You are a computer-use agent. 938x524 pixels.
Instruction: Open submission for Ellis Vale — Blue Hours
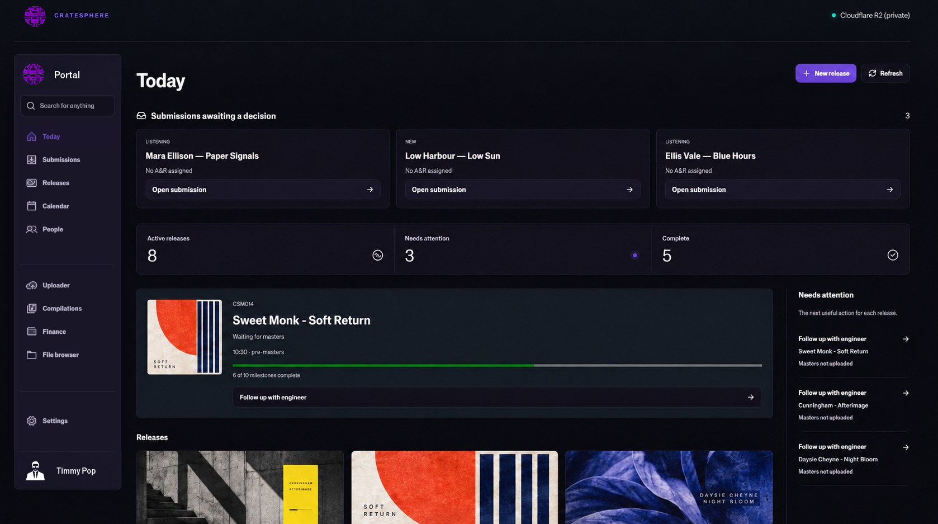pos(783,190)
